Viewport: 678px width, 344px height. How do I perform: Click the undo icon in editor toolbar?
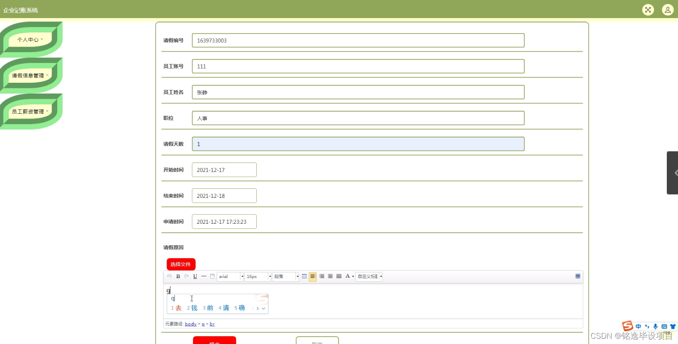coord(169,276)
